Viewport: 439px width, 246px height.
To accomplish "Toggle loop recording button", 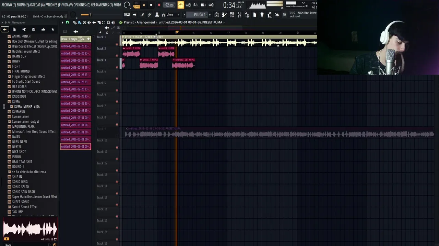I will (211, 5).
